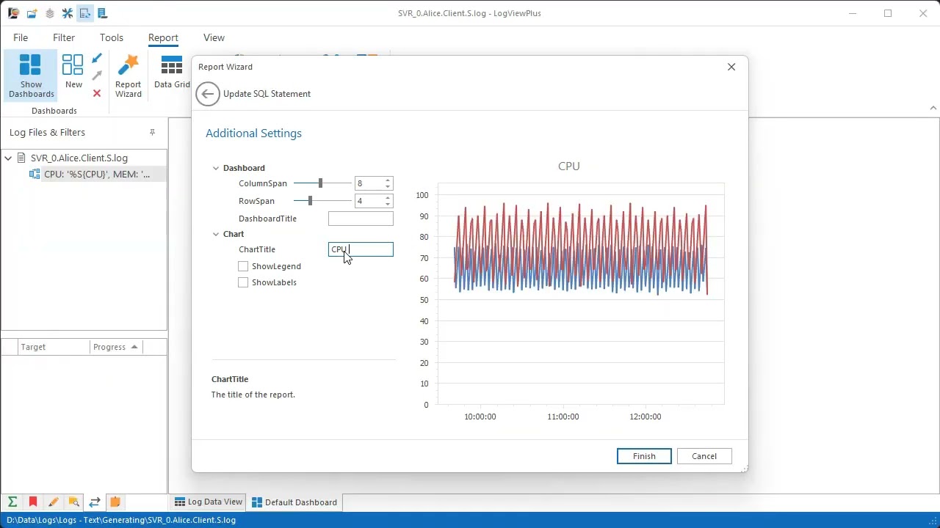Click the resize grip on wizard dialog corner
Viewport: 940px width, 528px height.
point(744,468)
